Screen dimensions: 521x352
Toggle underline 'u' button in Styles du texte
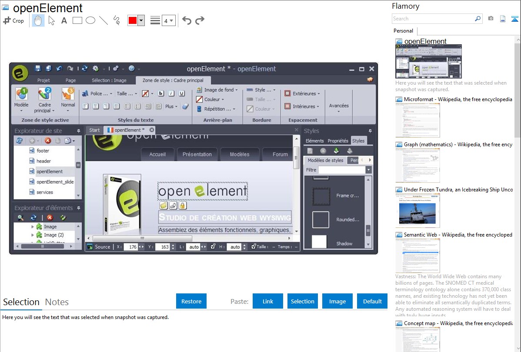coord(182,94)
